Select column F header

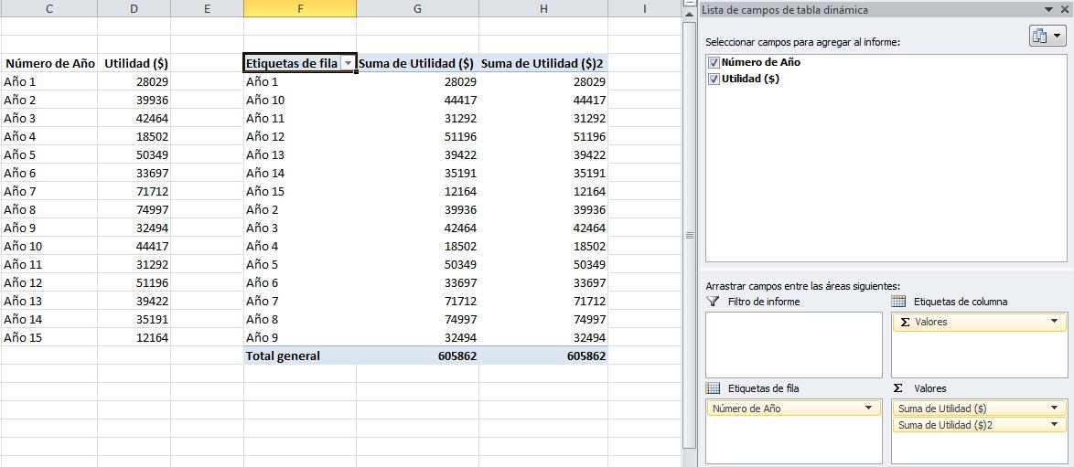click(x=300, y=8)
